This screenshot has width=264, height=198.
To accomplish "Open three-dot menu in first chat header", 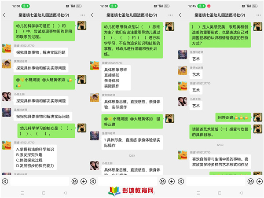I will [x=83, y=15].
